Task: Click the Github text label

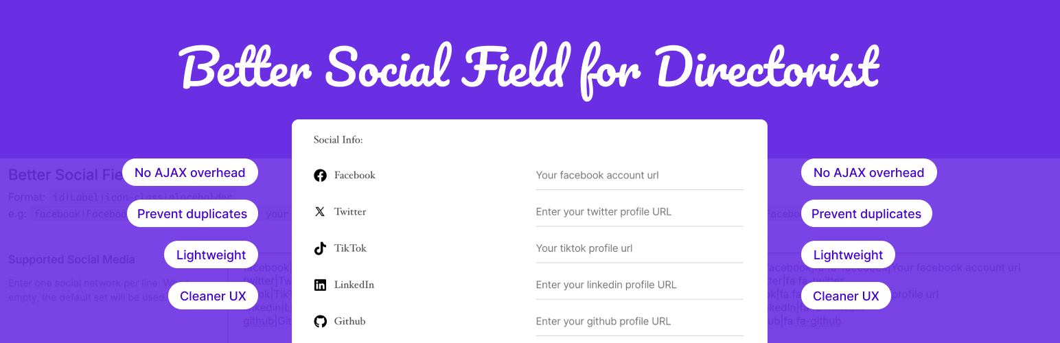Action: [350, 321]
